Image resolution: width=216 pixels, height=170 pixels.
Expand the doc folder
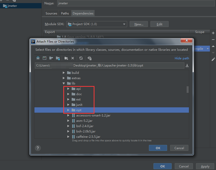tap(68, 94)
